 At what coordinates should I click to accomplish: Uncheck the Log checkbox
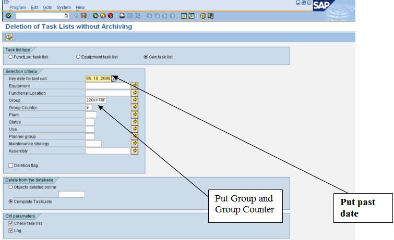pyautogui.click(x=11, y=231)
